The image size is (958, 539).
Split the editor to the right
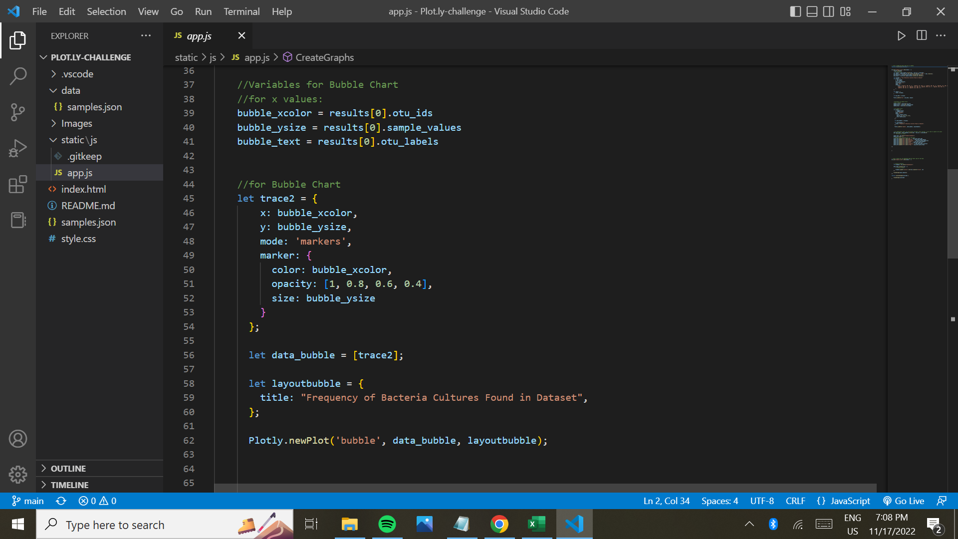point(921,35)
